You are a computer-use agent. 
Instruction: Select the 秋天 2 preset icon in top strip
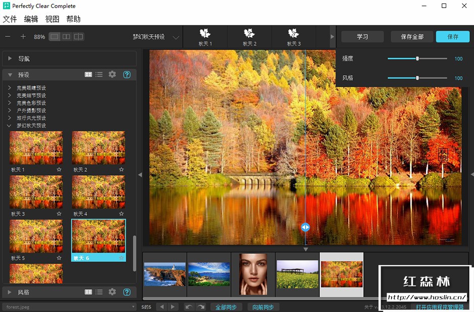point(250,37)
